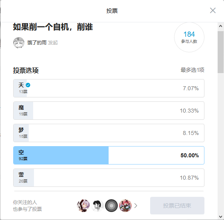The image size is (224, 220).
Task: Expand followed voters list with chevron arrow
Action: (x=136, y=206)
